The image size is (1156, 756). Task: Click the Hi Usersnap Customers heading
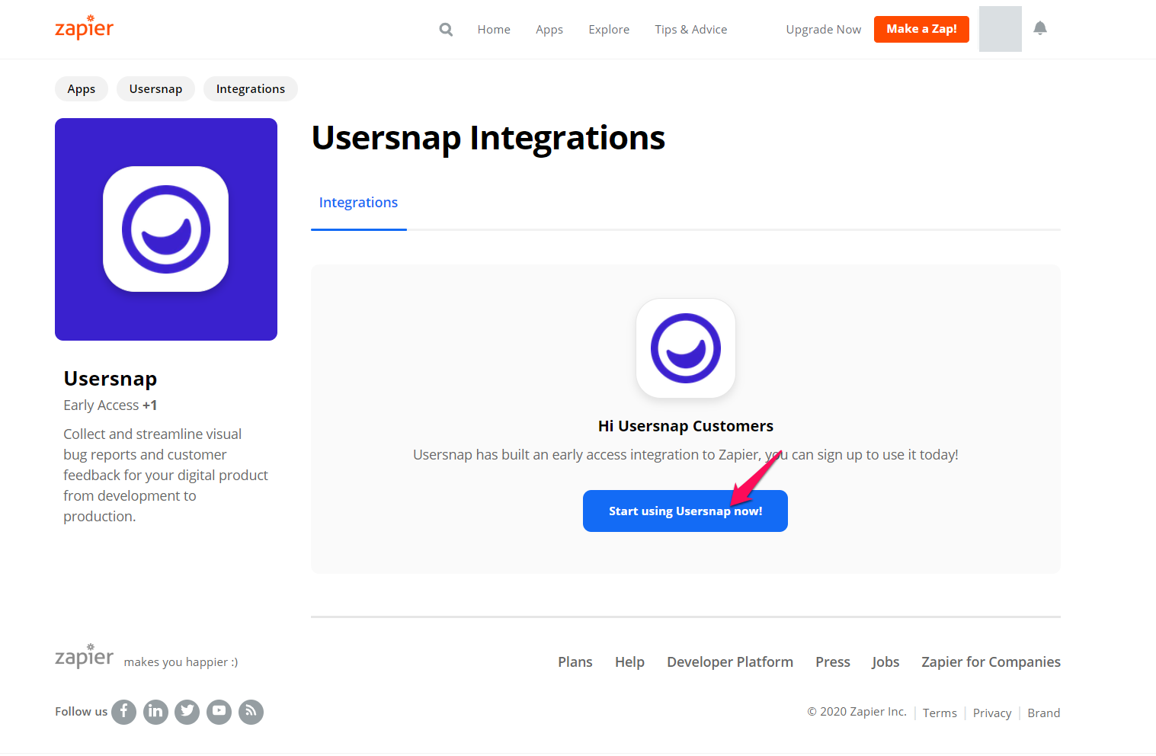pyautogui.click(x=686, y=426)
